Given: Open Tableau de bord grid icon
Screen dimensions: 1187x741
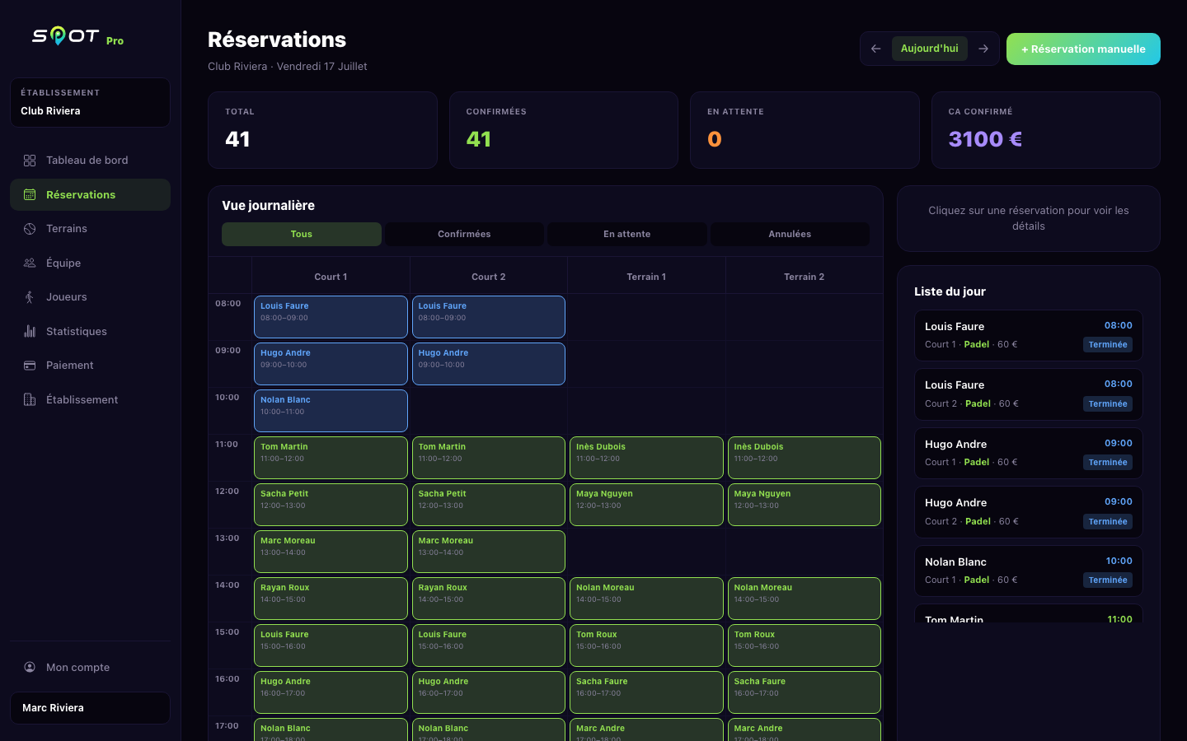Looking at the screenshot, I should click(30, 161).
